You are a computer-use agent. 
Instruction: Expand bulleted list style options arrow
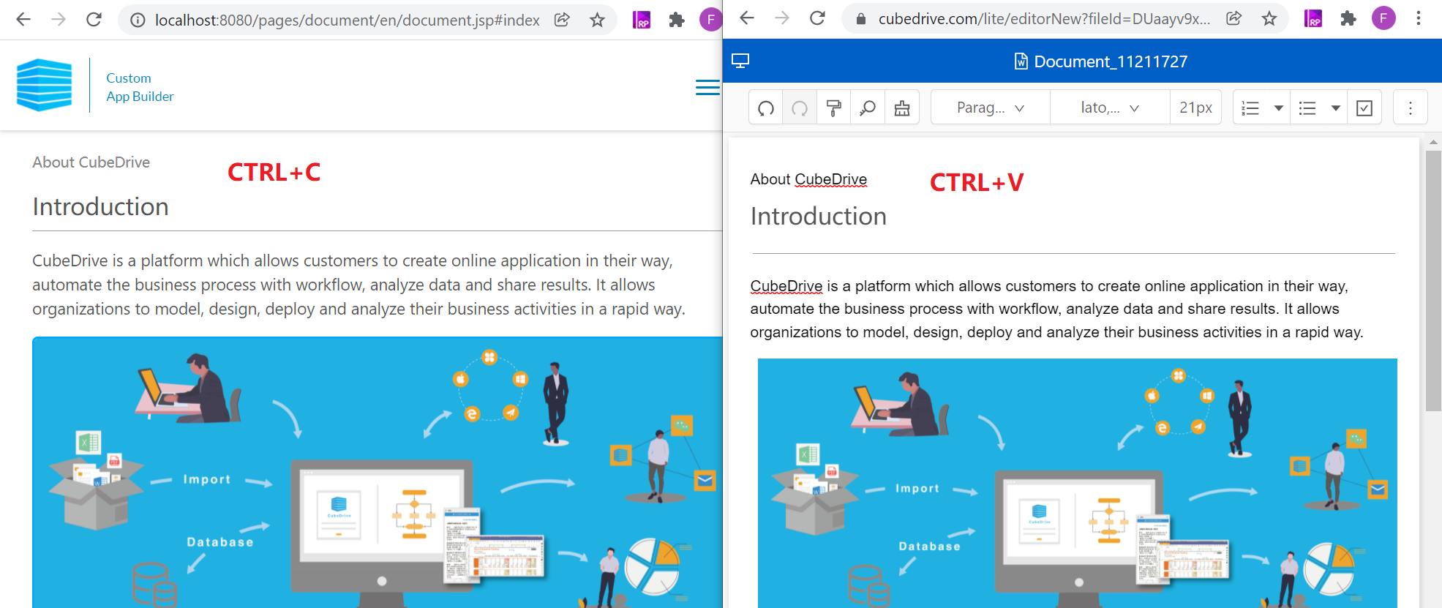click(1336, 108)
